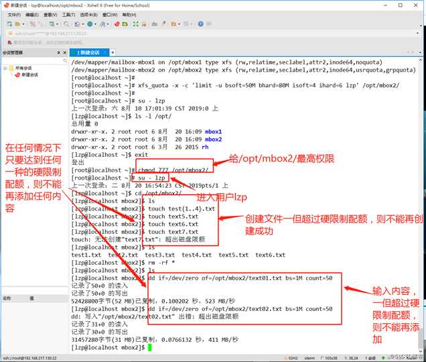
Task: Click the 名称 column header in properties panel
Action: [x=7, y=298]
